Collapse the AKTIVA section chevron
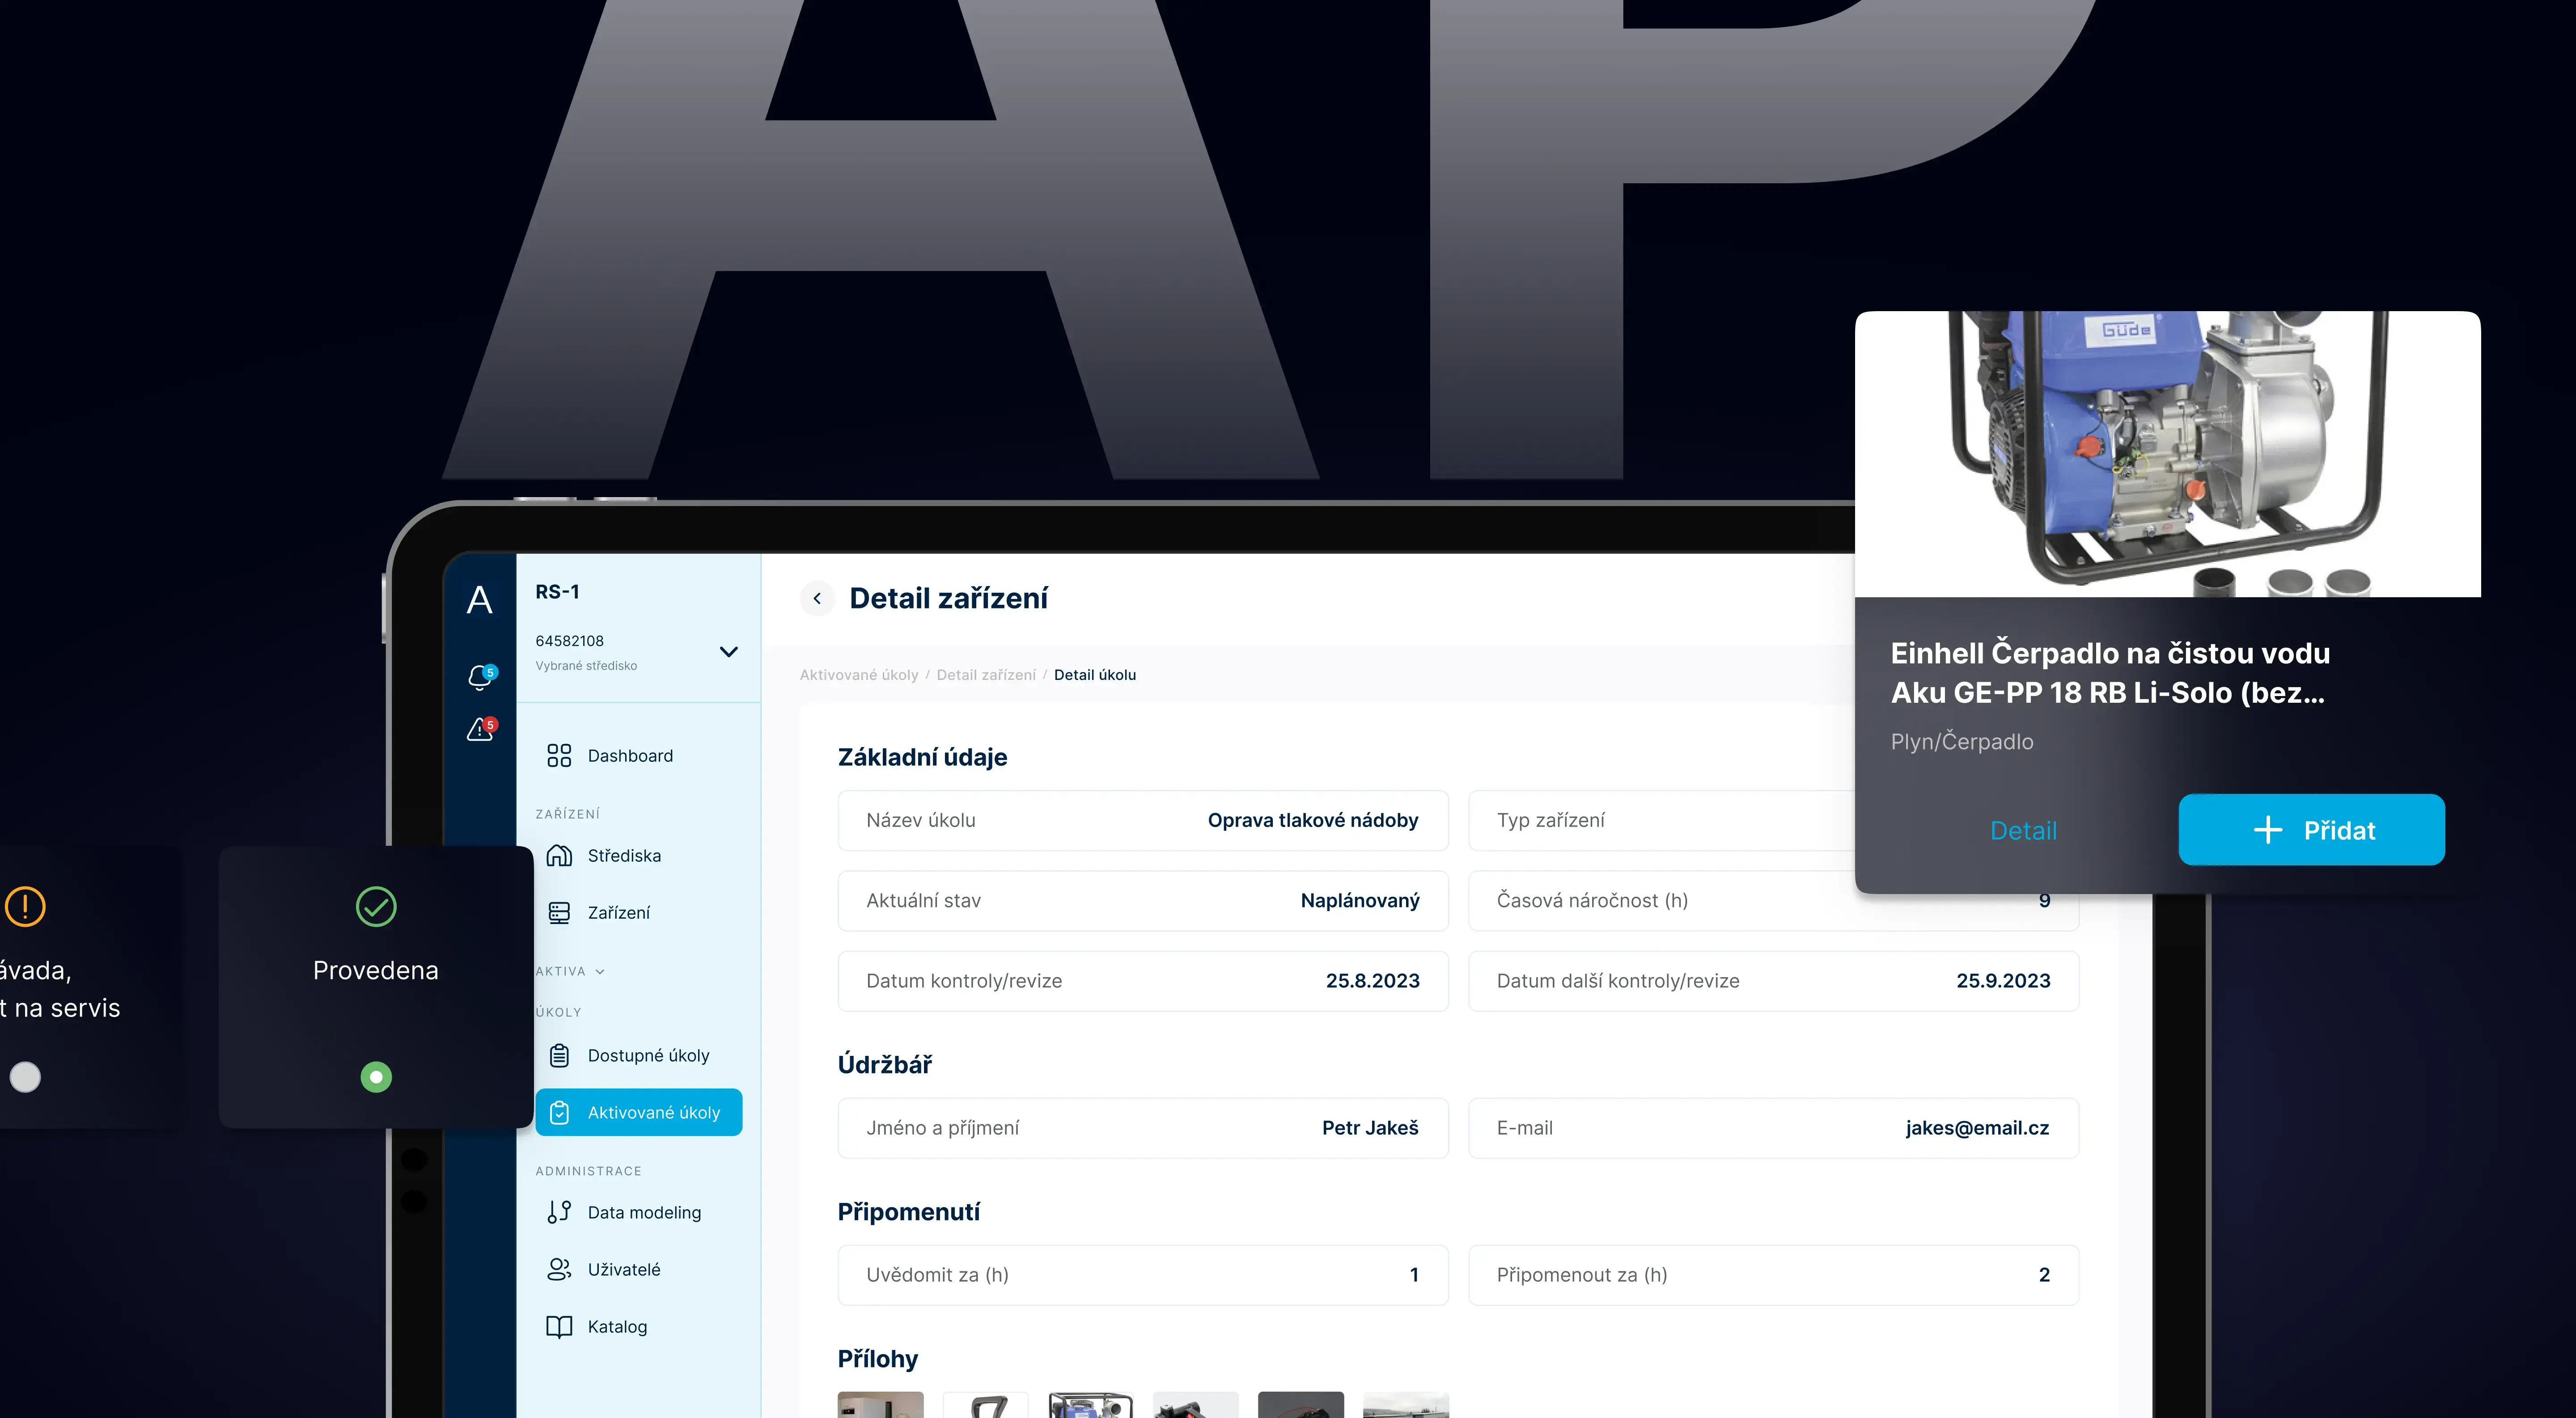This screenshot has height=1418, width=2576. 600,971
